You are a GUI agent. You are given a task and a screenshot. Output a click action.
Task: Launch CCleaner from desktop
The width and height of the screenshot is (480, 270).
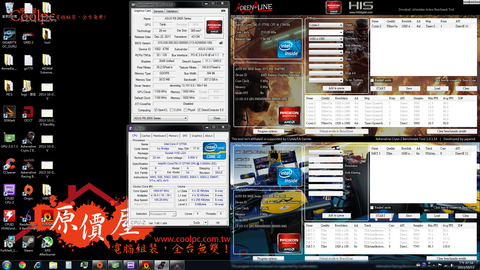pyautogui.click(x=9, y=166)
